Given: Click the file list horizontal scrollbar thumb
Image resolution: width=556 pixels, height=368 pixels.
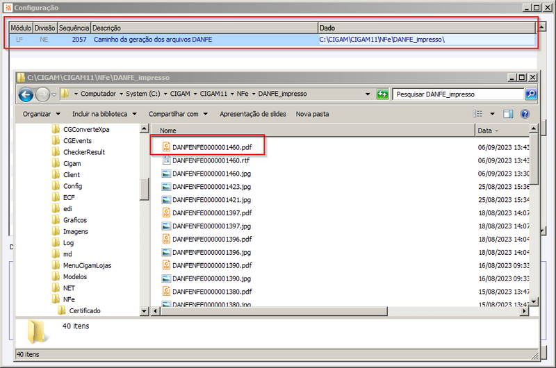Looking at the screenshot, I should click(274, 311).
